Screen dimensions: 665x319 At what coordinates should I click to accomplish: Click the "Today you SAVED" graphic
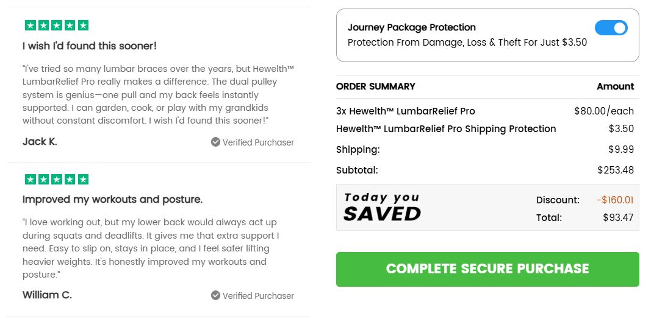coord(382,207)
